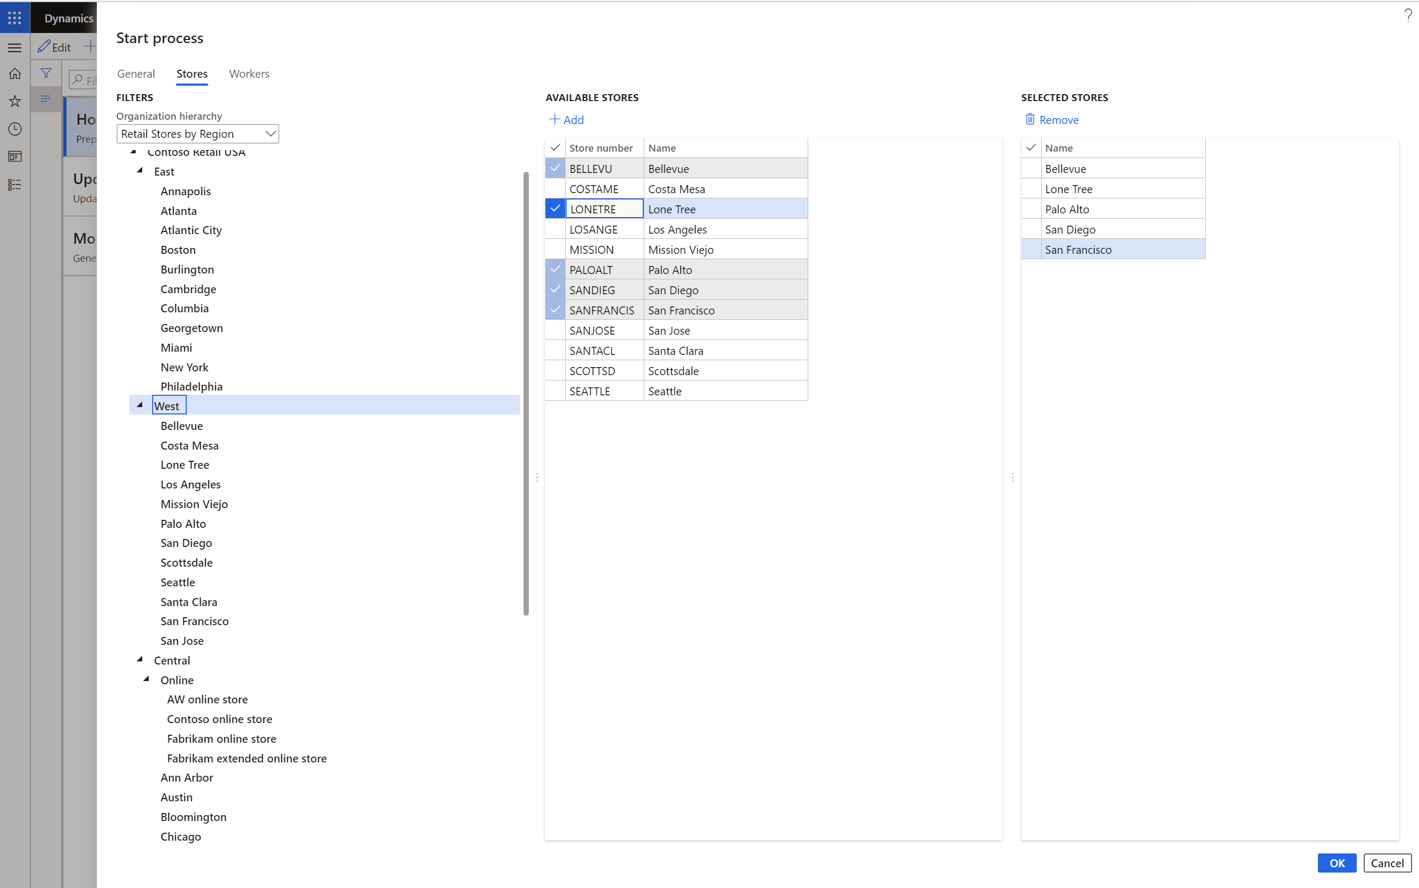Image resolution: width=1419 pixels, height=888 pixels.
Task: Click the Home icon in sidebar
Action: pos(15,73)
